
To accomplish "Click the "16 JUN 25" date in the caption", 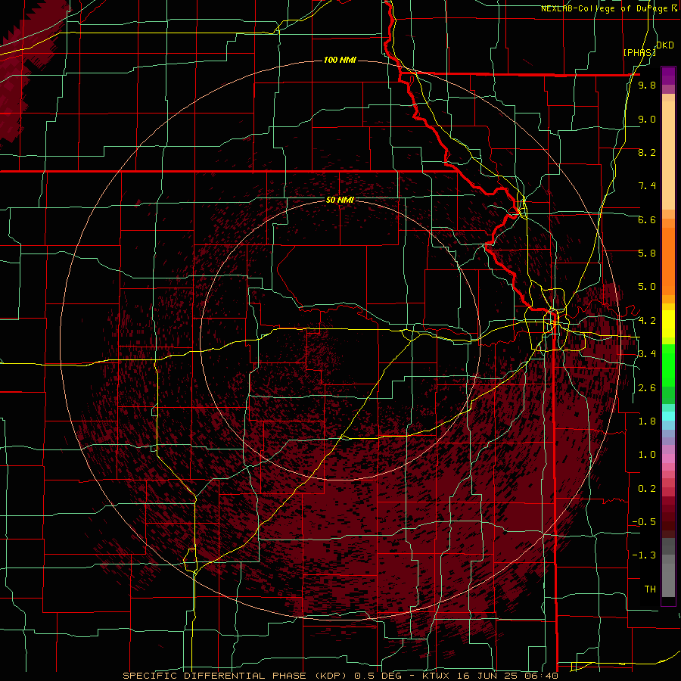I will [486, 676].
